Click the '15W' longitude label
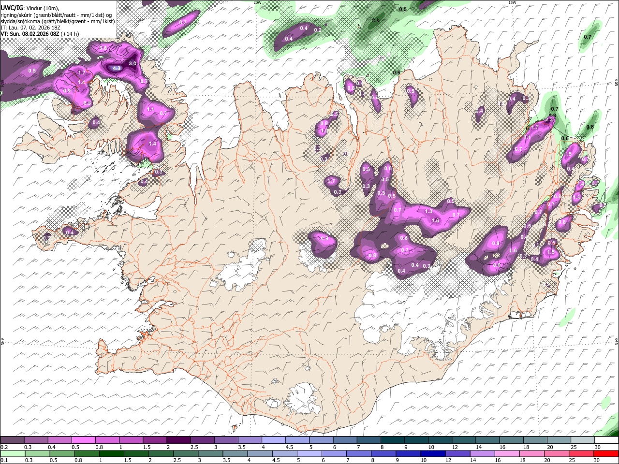Image resolution: width=619 pixels, height=464 pixels. 512,2
